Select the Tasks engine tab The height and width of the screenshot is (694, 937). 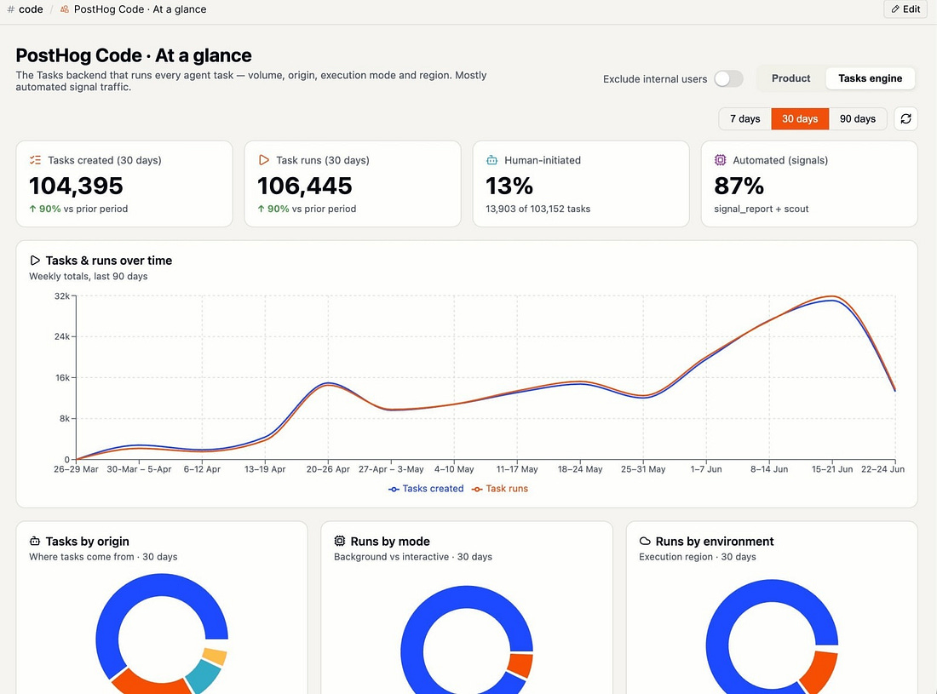pyautogui.click(x=870, y=78)
